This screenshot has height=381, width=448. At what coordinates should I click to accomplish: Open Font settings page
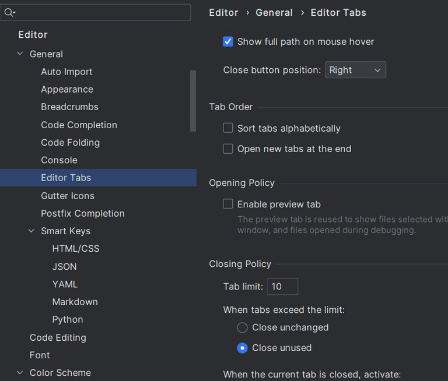point(40,355)
